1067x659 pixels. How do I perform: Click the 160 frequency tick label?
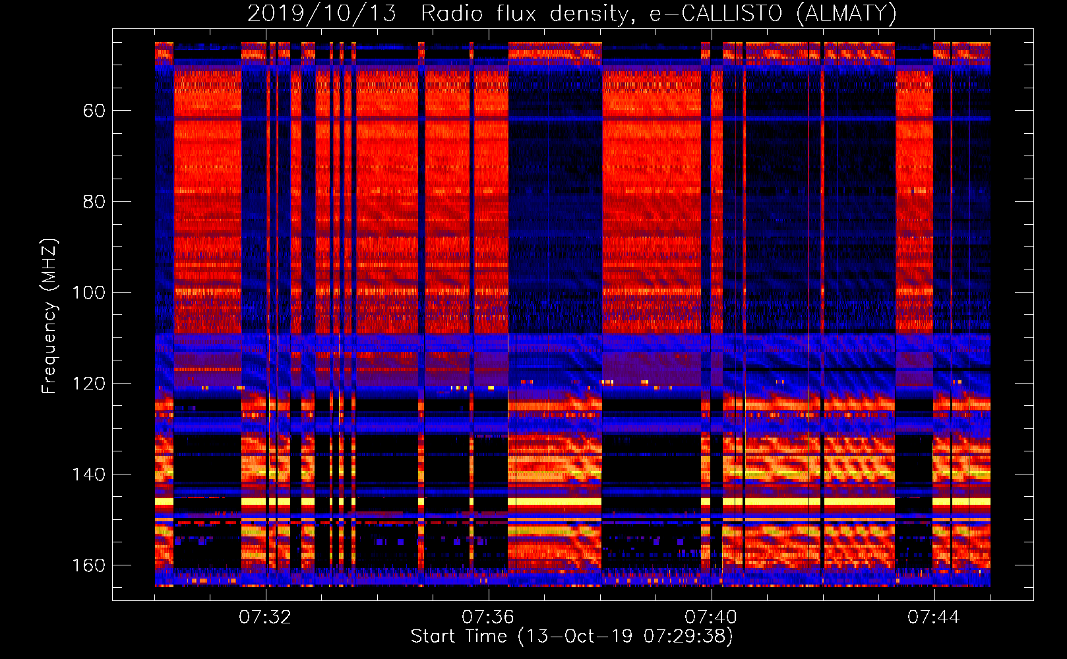(x=89, y=565)
